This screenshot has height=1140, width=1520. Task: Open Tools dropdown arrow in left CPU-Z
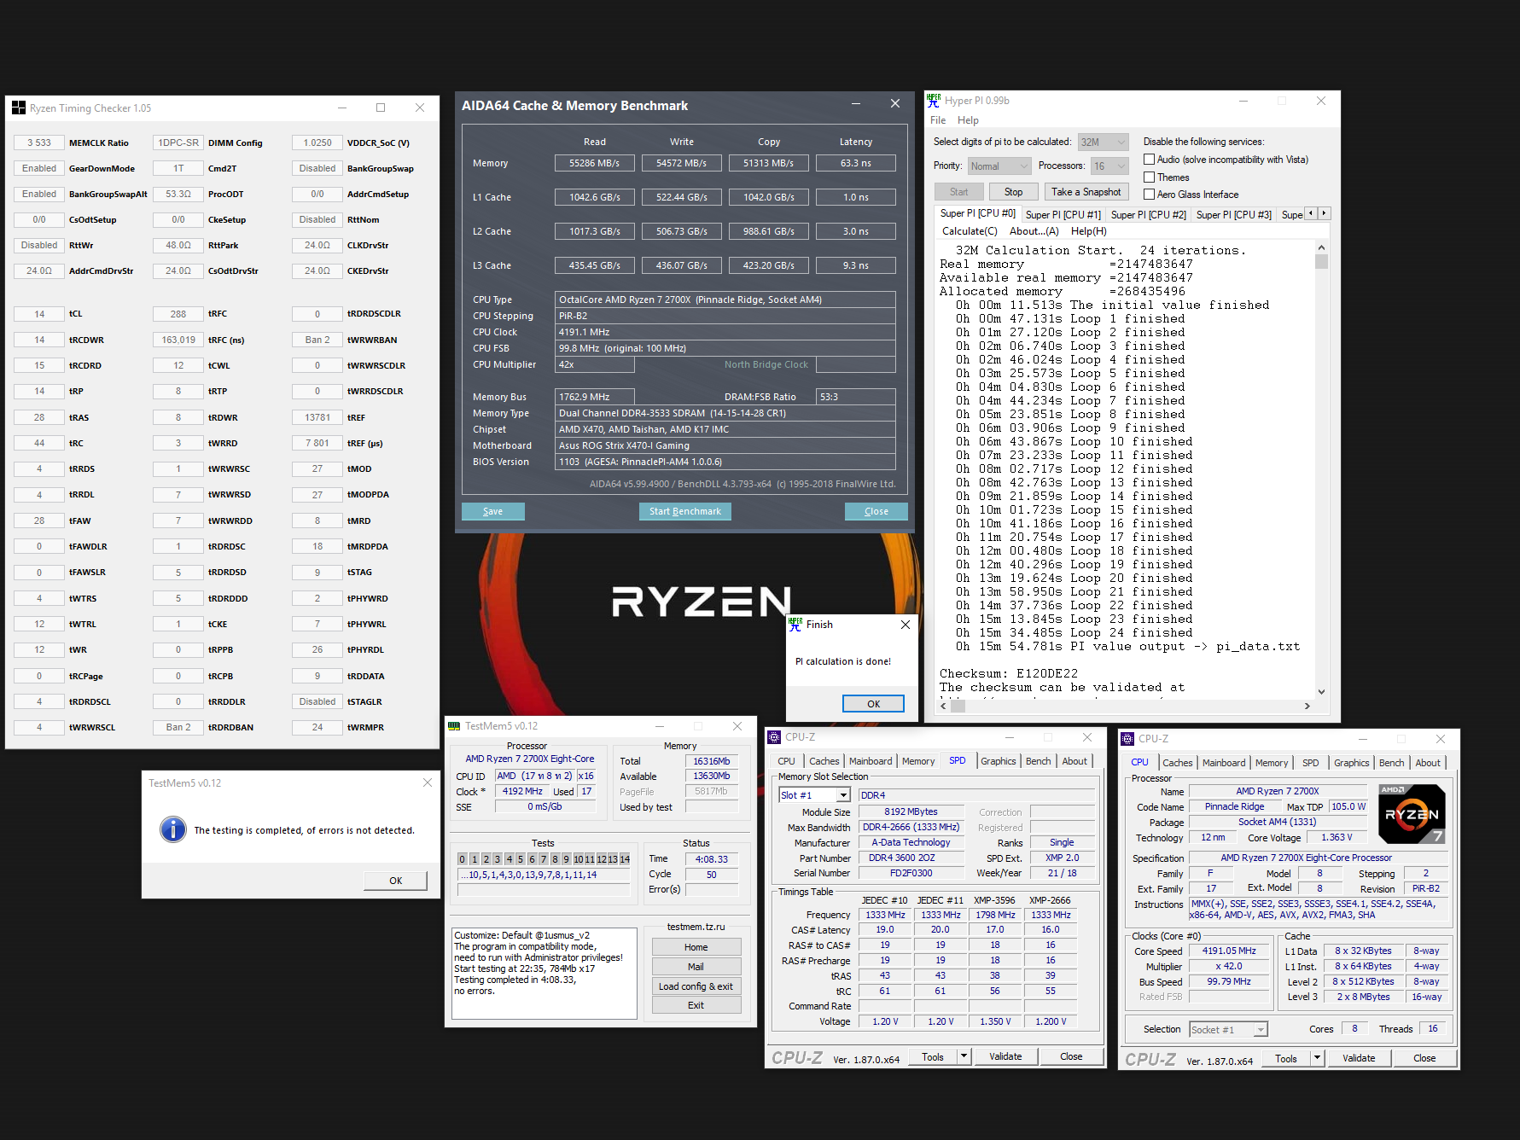(x=964, y=1056)
